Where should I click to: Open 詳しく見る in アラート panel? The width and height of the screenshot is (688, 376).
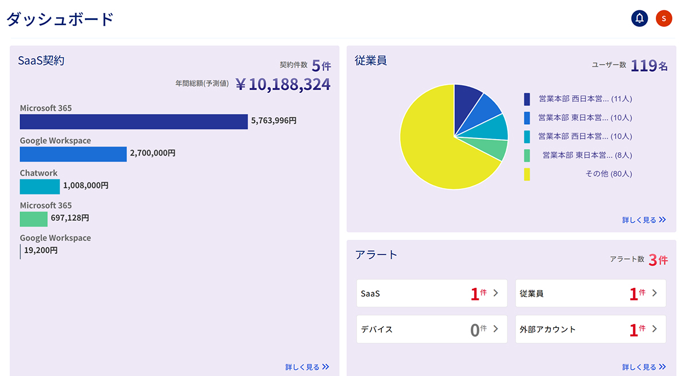[644, 367]
